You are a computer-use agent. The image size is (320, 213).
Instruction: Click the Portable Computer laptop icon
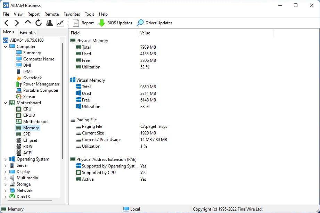(x=19, y=90)
